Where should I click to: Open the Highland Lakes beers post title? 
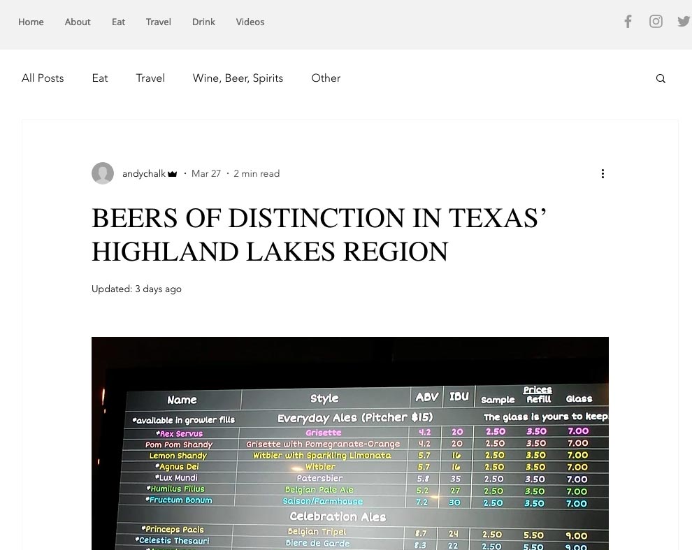coord(318,234)
